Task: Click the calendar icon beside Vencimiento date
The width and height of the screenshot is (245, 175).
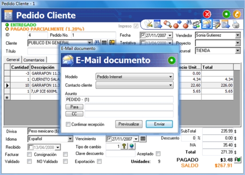Action: tap(143, 139)
